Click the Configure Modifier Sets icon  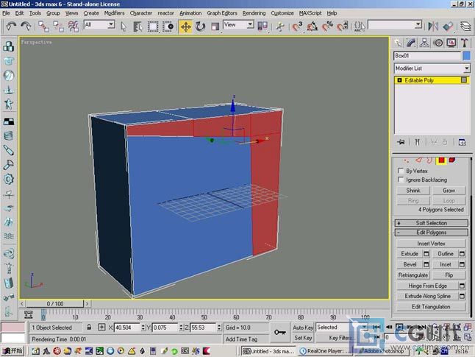pyautogui.click(x=463, y=142)
